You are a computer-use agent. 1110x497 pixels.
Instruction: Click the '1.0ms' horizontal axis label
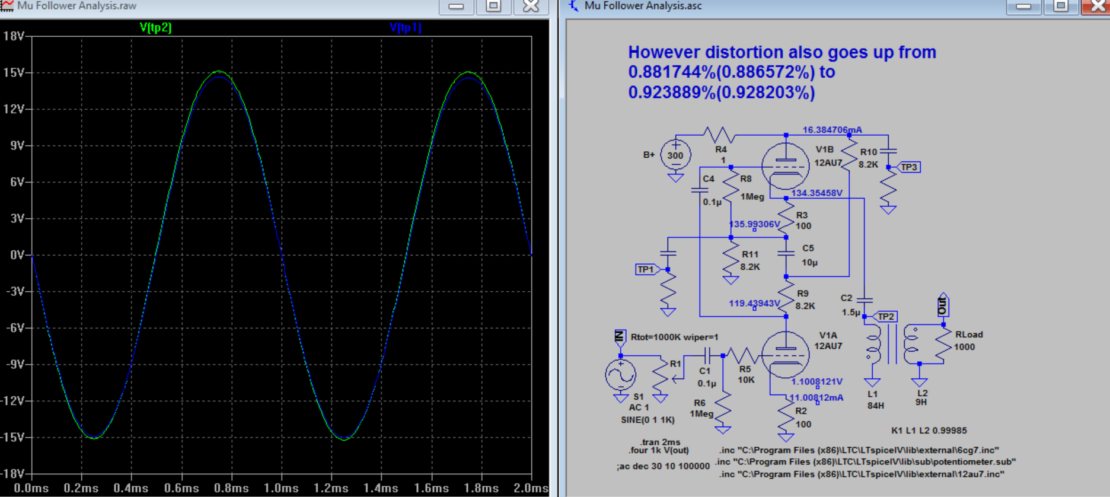coord(281,488)
